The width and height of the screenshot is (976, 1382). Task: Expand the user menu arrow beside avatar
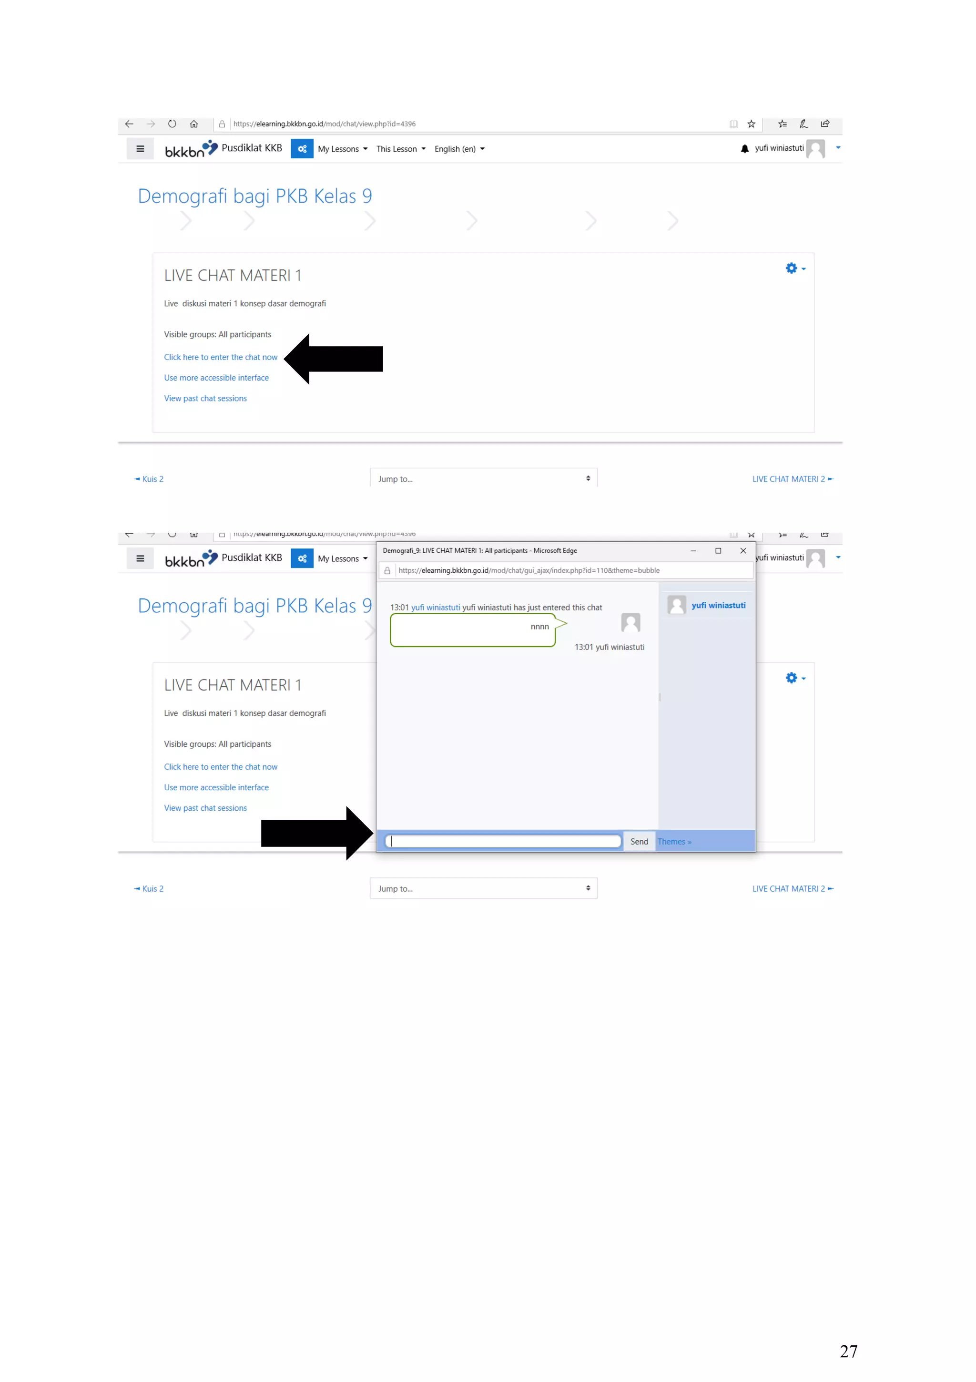[x=838, y=148]
